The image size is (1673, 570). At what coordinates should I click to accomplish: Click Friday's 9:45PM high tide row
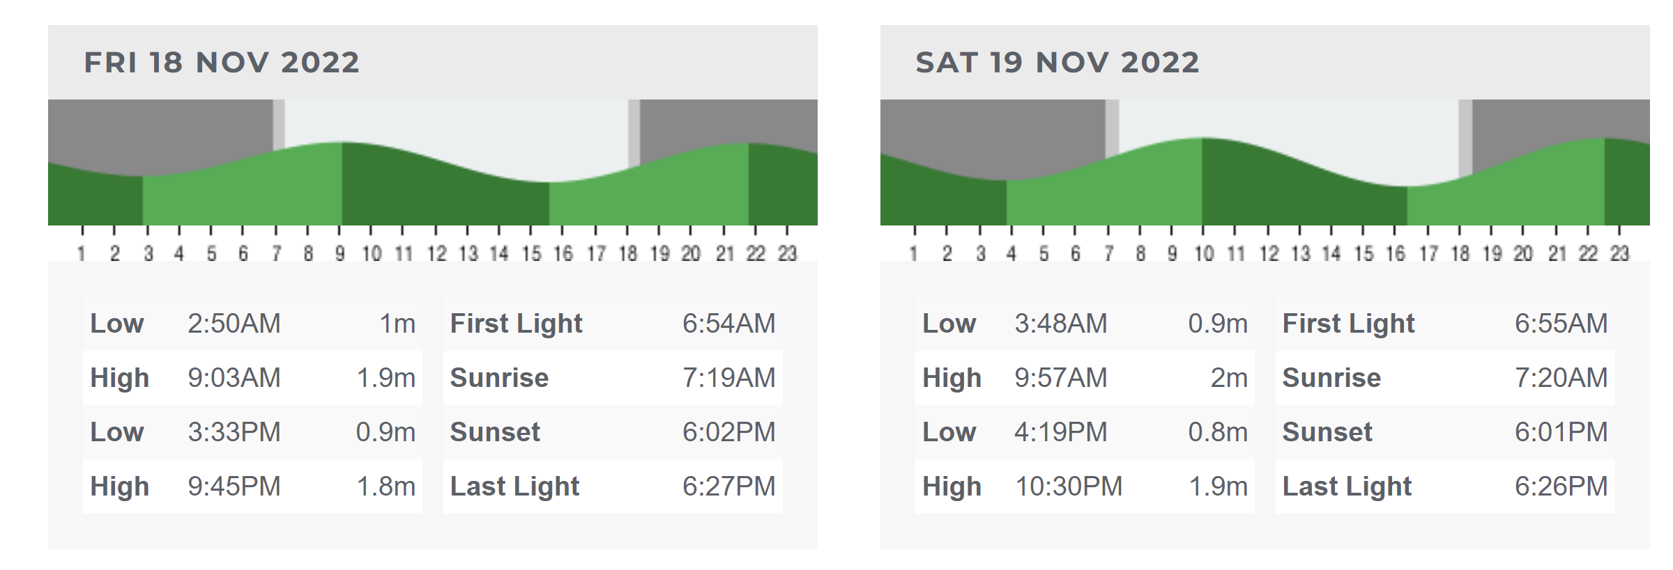(x=252, y=486)
